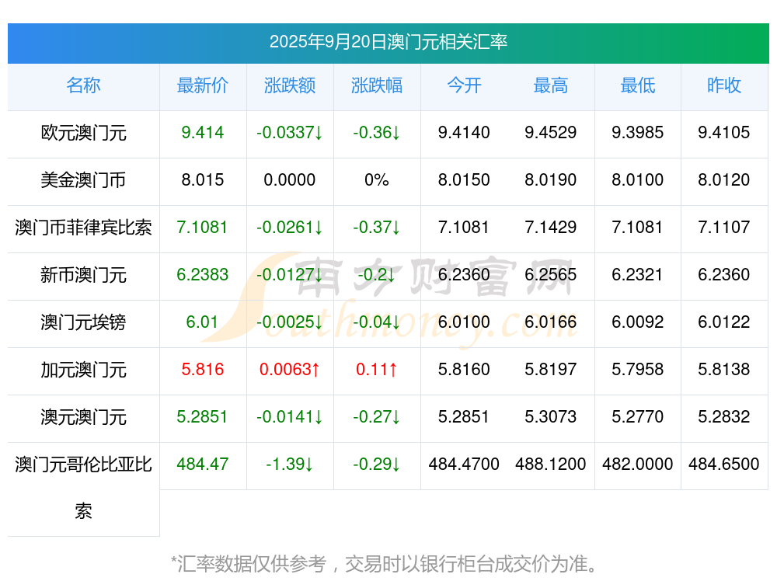Image resolution: width=777 pixels, height=588 pixels.
Task: Click the table title 2025年9月20日澳门元相关汇率
Action: [388, 42]
